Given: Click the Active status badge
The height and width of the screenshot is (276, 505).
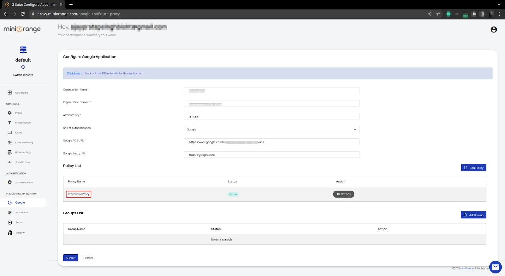Looking at the screenshot, I should (233, 194).
